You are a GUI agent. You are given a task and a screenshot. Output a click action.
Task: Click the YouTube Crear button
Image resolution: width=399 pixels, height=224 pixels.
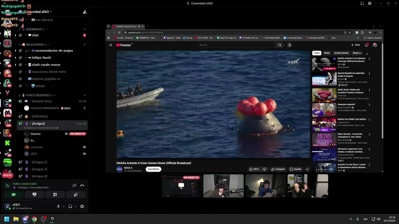click(x=355, y=45)
